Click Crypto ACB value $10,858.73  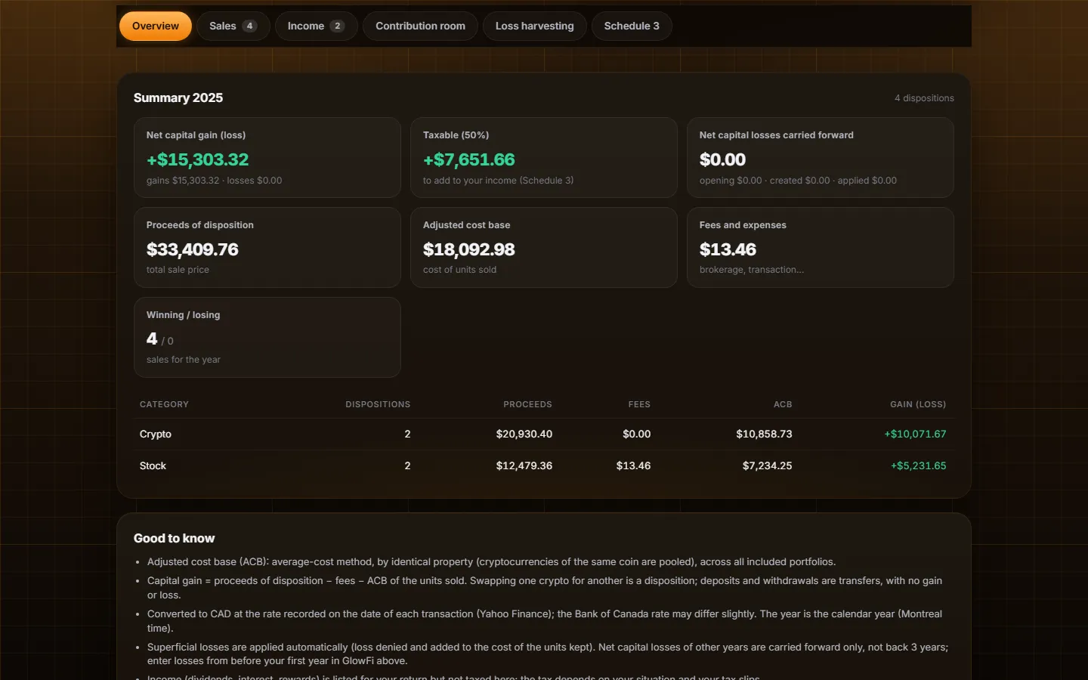point(764,434)
